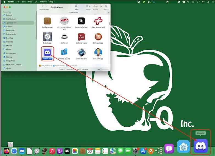Open Calendar showing 22 in the Dock

[x=90, y=151]
